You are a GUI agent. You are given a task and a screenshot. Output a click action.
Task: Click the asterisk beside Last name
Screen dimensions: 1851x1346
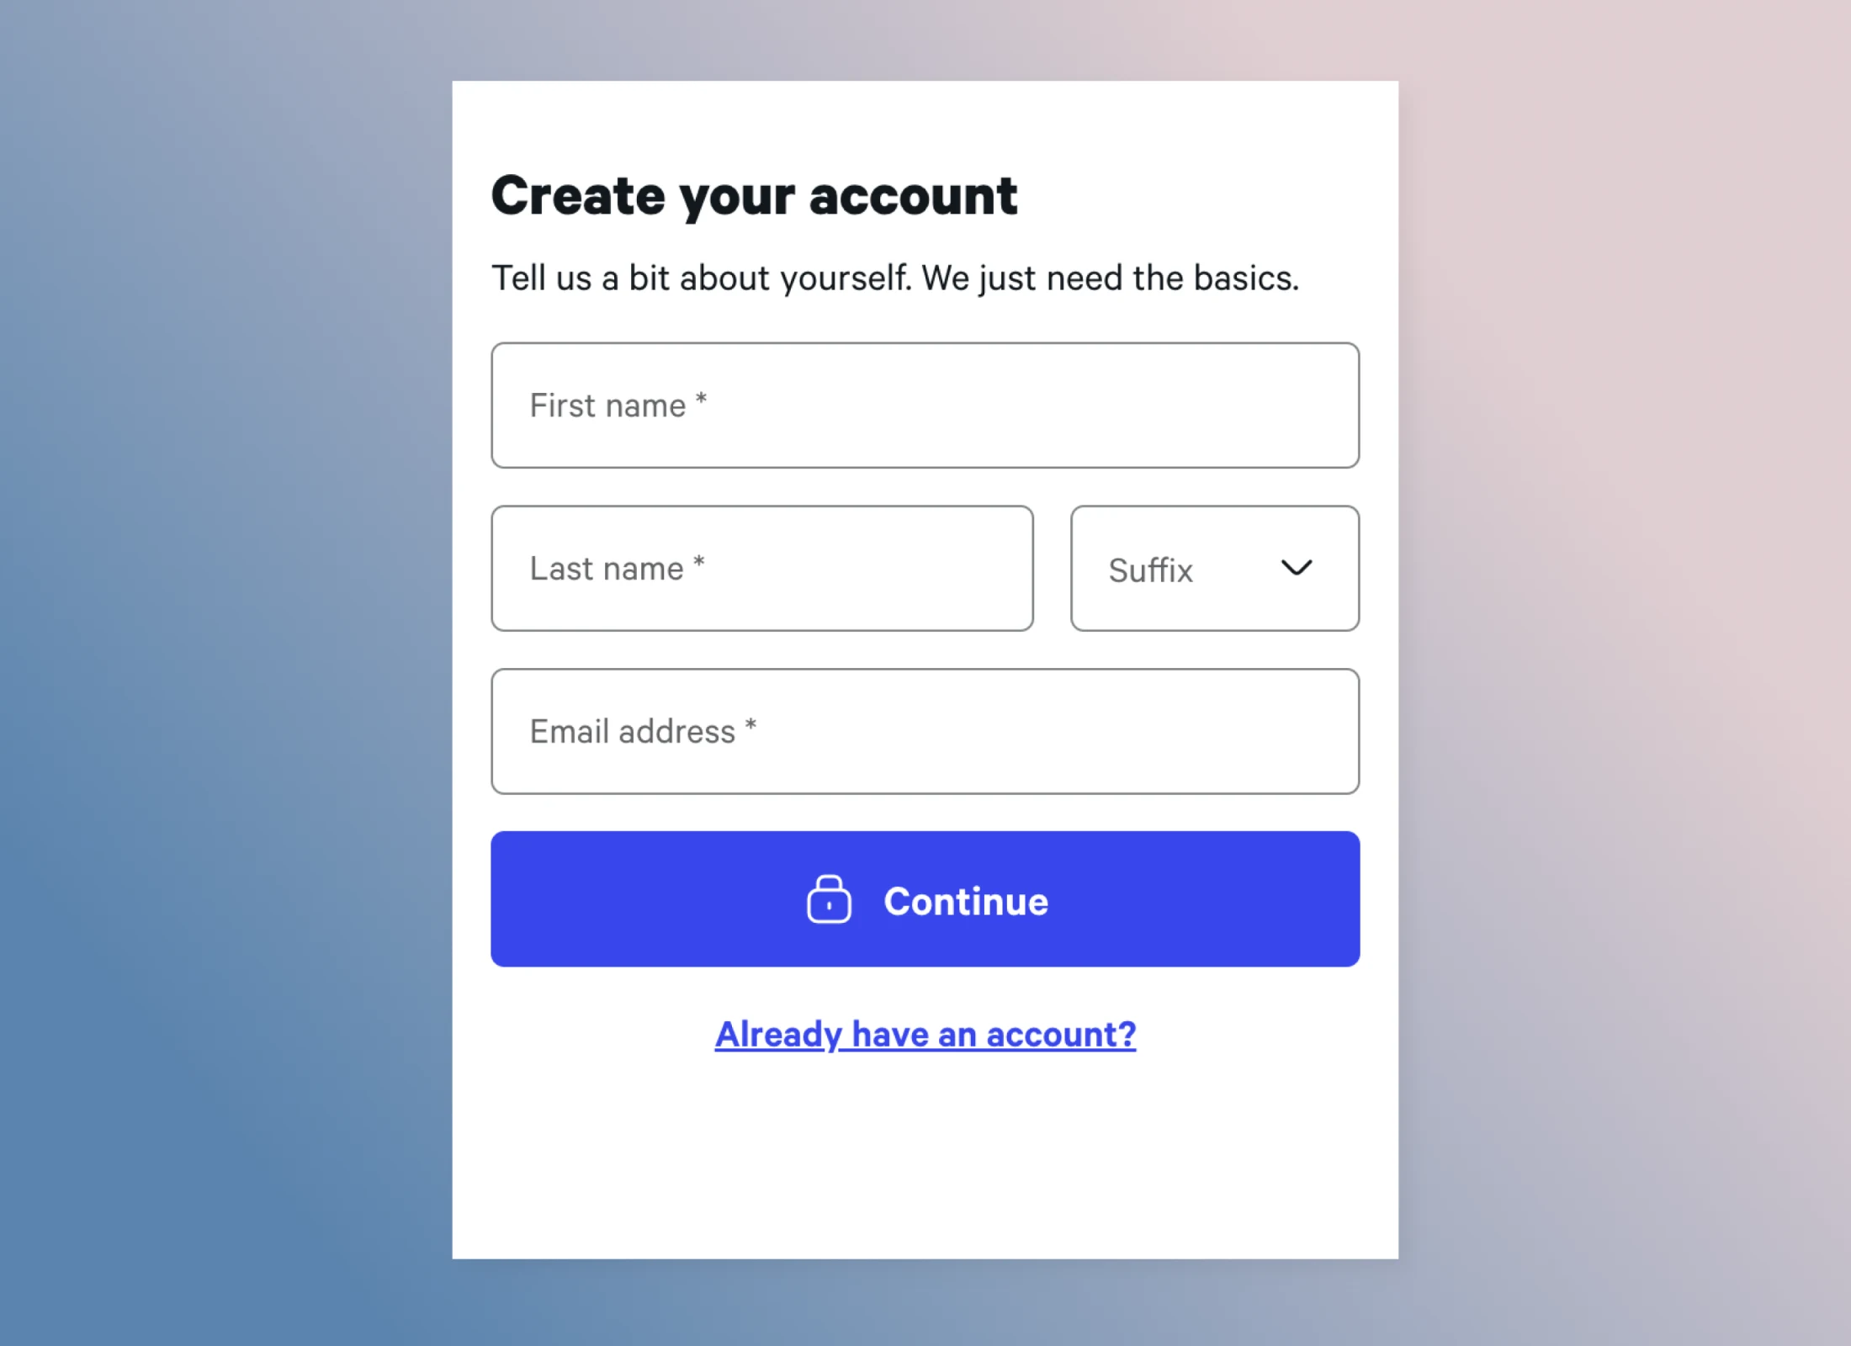pos(698,562)
